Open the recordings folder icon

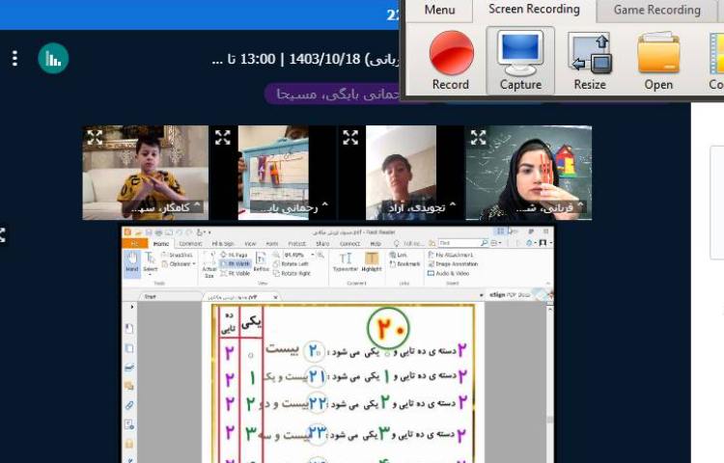click(x=658, y=59)
